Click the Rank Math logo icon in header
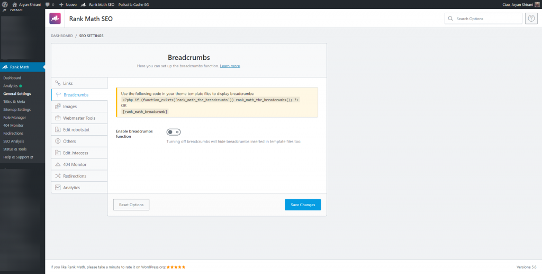The image size is (542, 274). [x=55, y=19]
